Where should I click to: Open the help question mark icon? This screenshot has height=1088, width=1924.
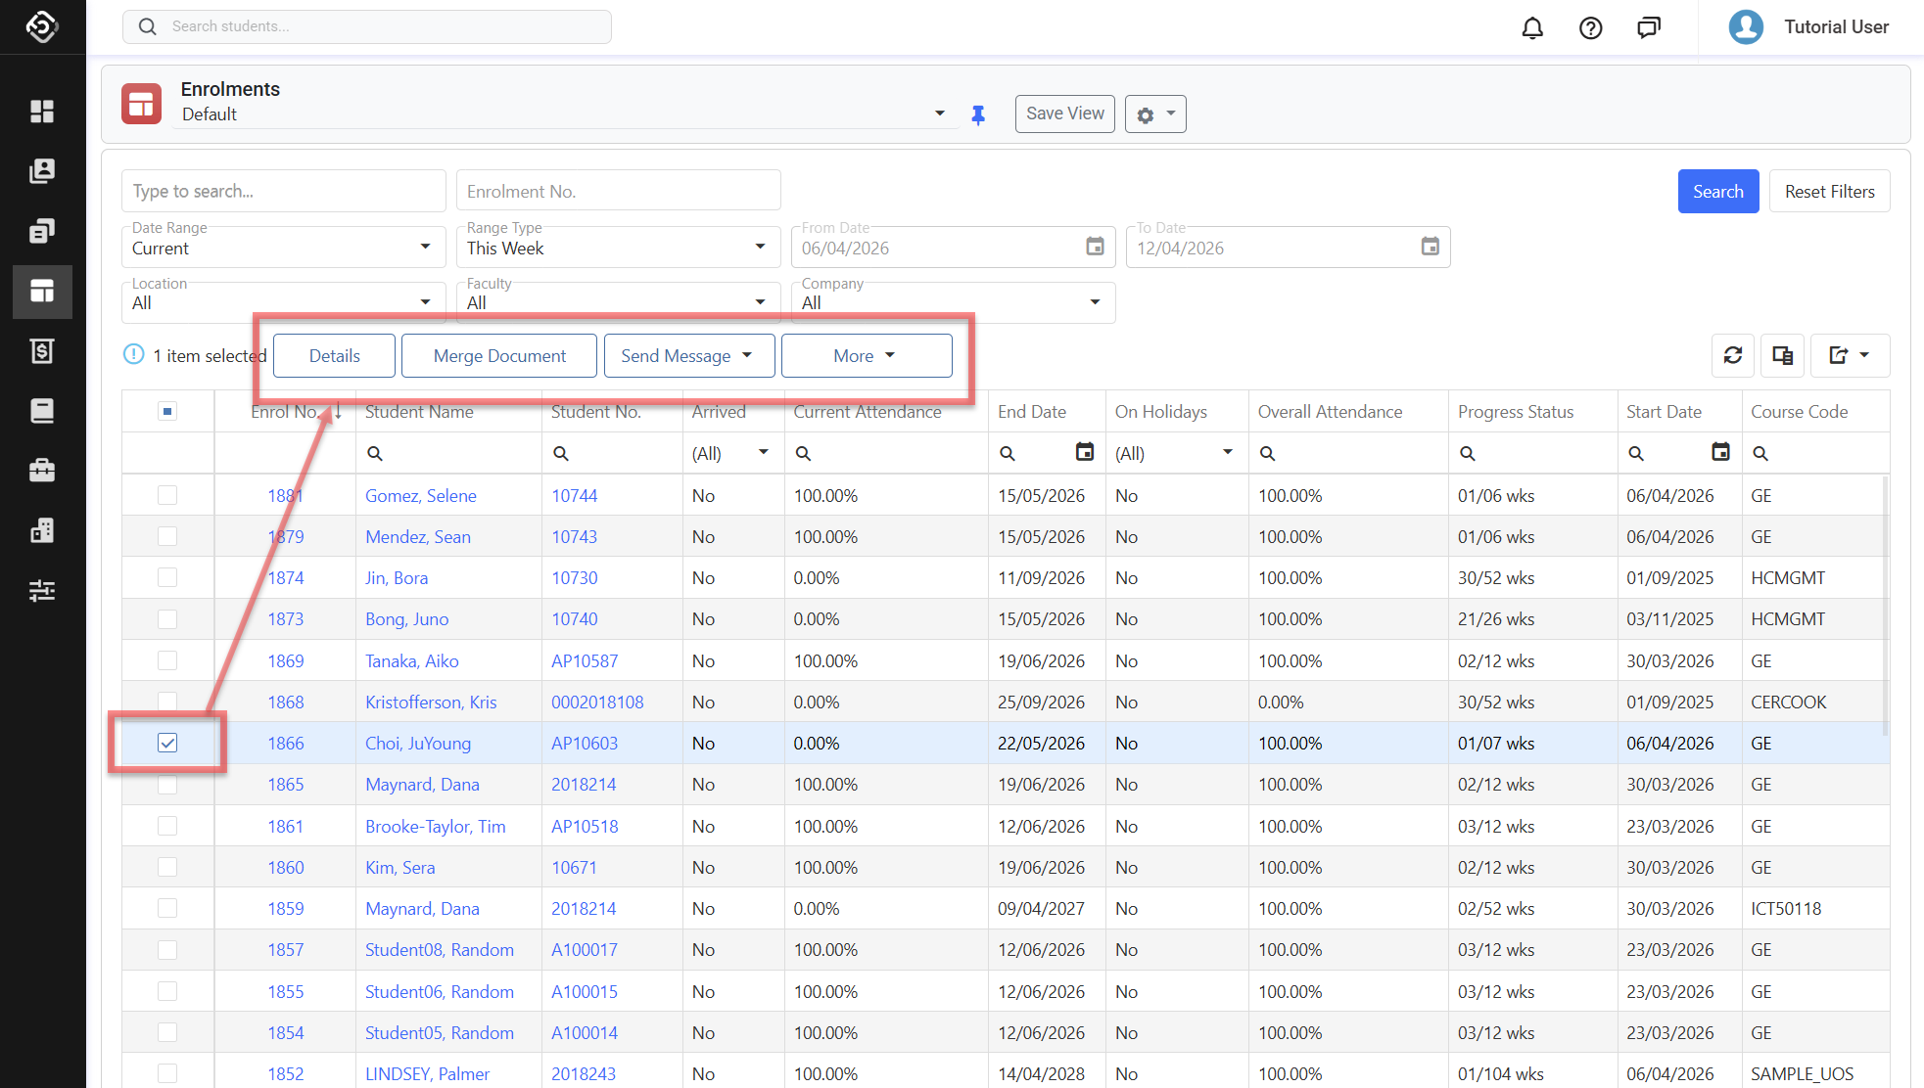click(1591, 27)
